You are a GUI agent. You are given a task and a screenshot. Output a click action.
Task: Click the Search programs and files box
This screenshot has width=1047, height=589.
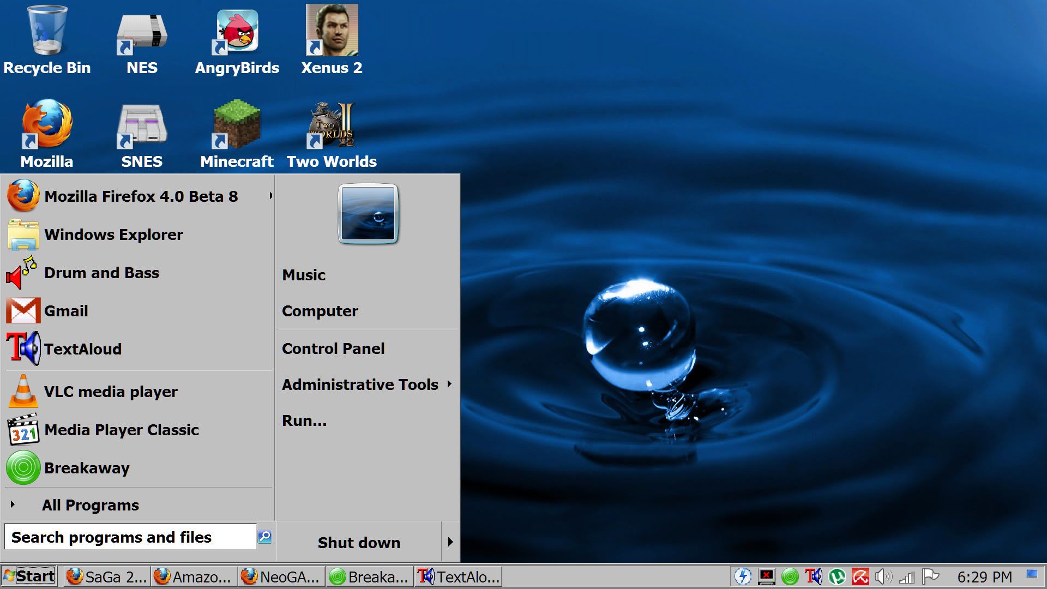[130, 537]
